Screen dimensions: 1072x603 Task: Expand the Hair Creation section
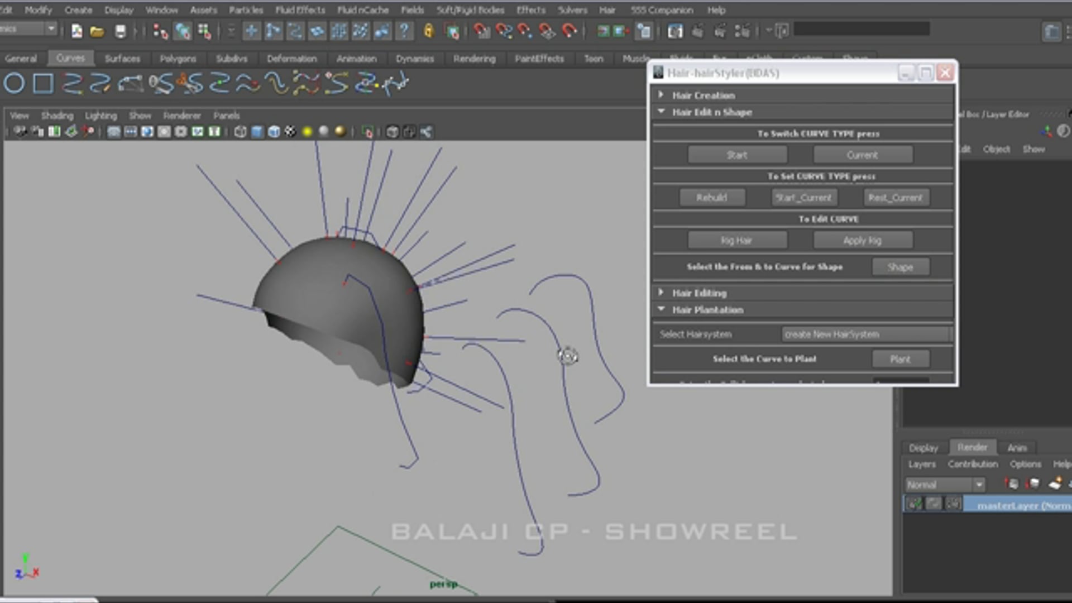pyautogui.click(x=661, y=95)
